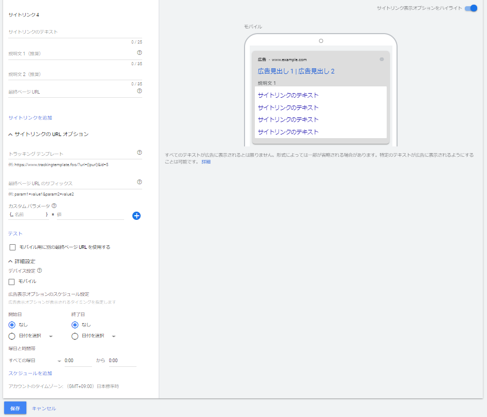
Task: Open すべての曜日 day dropdown
Action: coord(35,361)
